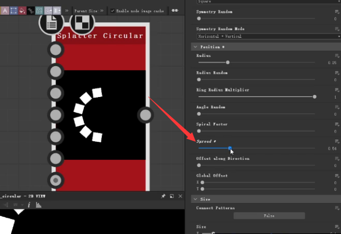The height and width of the screenshot is (234, 341).
Task: Select the node's splatter preview thumbnail
Action: [x=101, y=115]
